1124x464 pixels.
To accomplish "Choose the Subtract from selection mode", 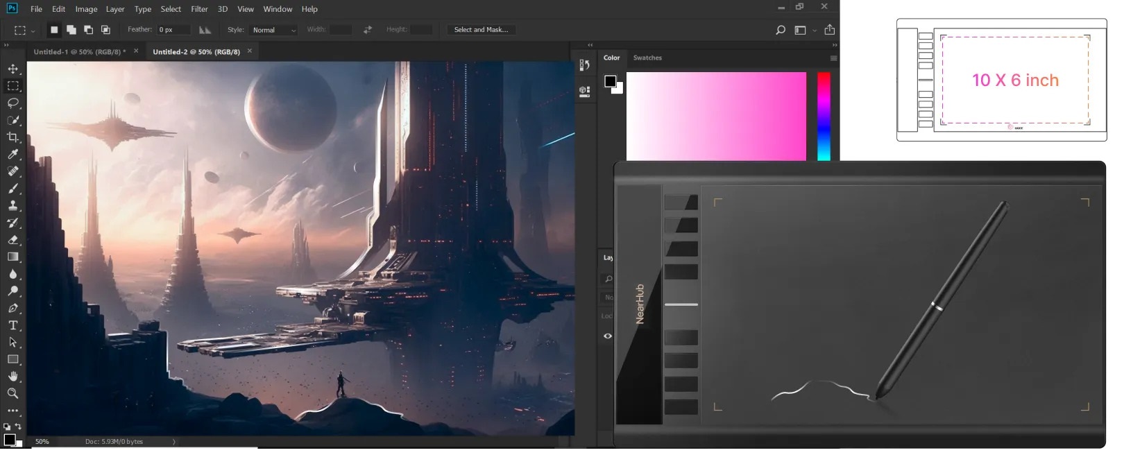I will click(88, 30).
